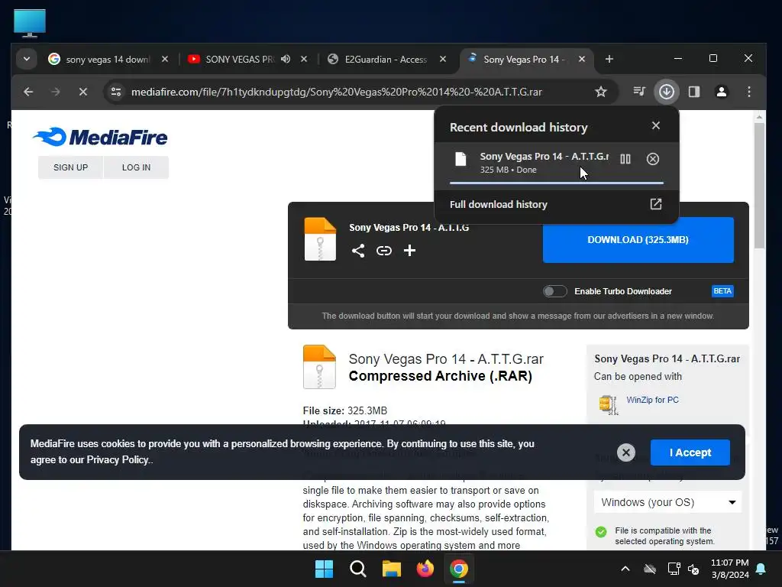Click the SIGN UP button
The height and width of the screenshot is (587, 782).
(x=70, y=167)
